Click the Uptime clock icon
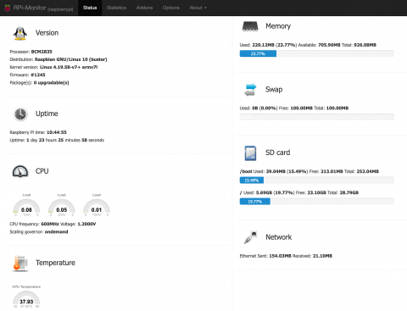The height and width of the screenshot is (311, 407). click(x=20, y=114)
